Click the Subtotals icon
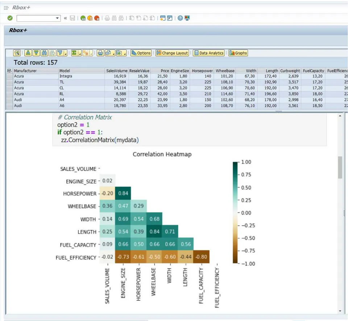348x321 pixels. point(86,53)
